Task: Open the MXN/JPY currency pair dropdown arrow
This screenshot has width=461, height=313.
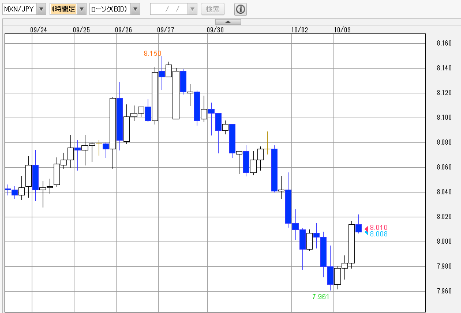Action: coord(40,9)
